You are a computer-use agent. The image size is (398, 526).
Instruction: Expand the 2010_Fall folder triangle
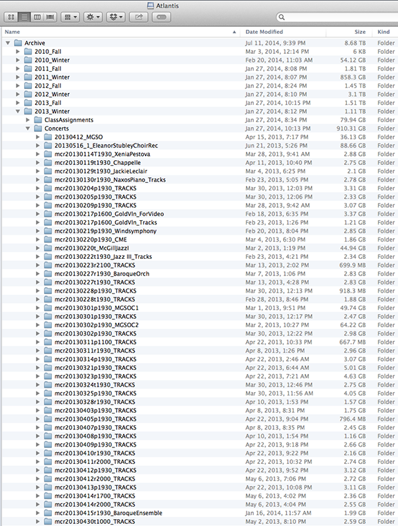pyautogui.click(x=18, y=51)
